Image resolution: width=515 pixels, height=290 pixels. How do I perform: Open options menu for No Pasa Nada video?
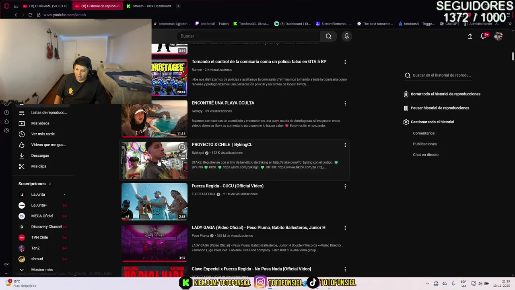click(345, 269)
